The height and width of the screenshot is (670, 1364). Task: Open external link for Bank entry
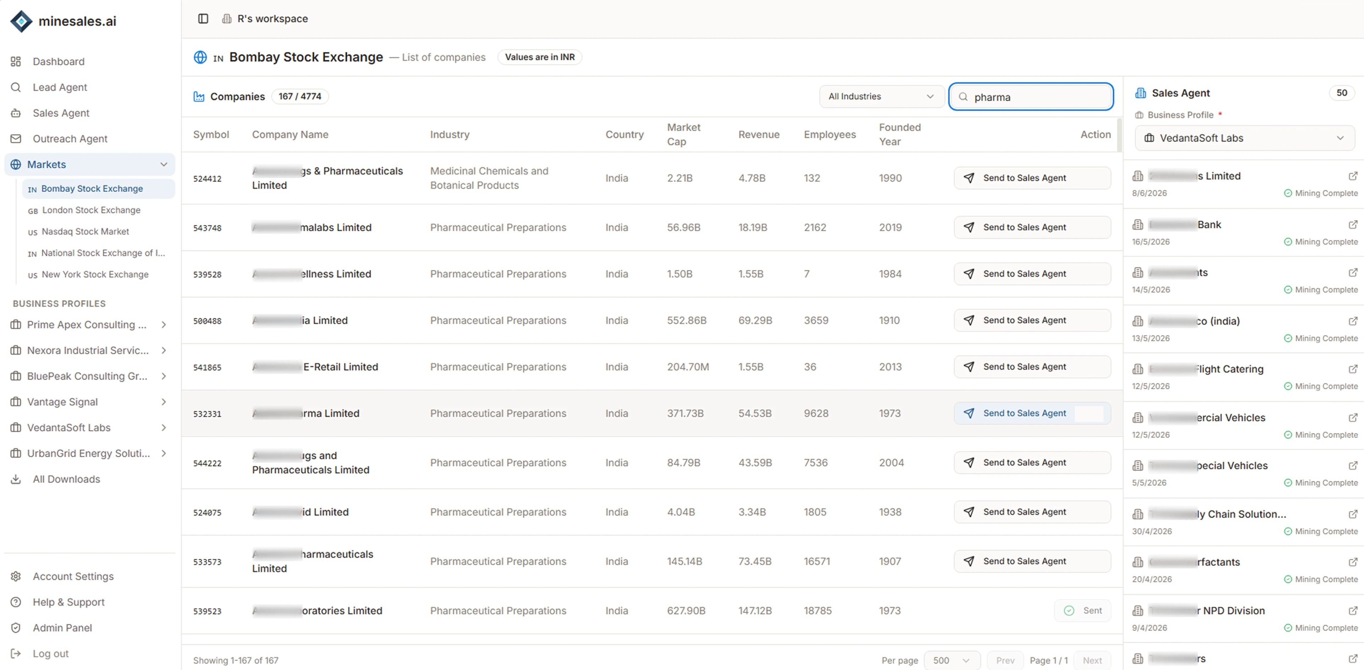click(x=1352, y=225)
